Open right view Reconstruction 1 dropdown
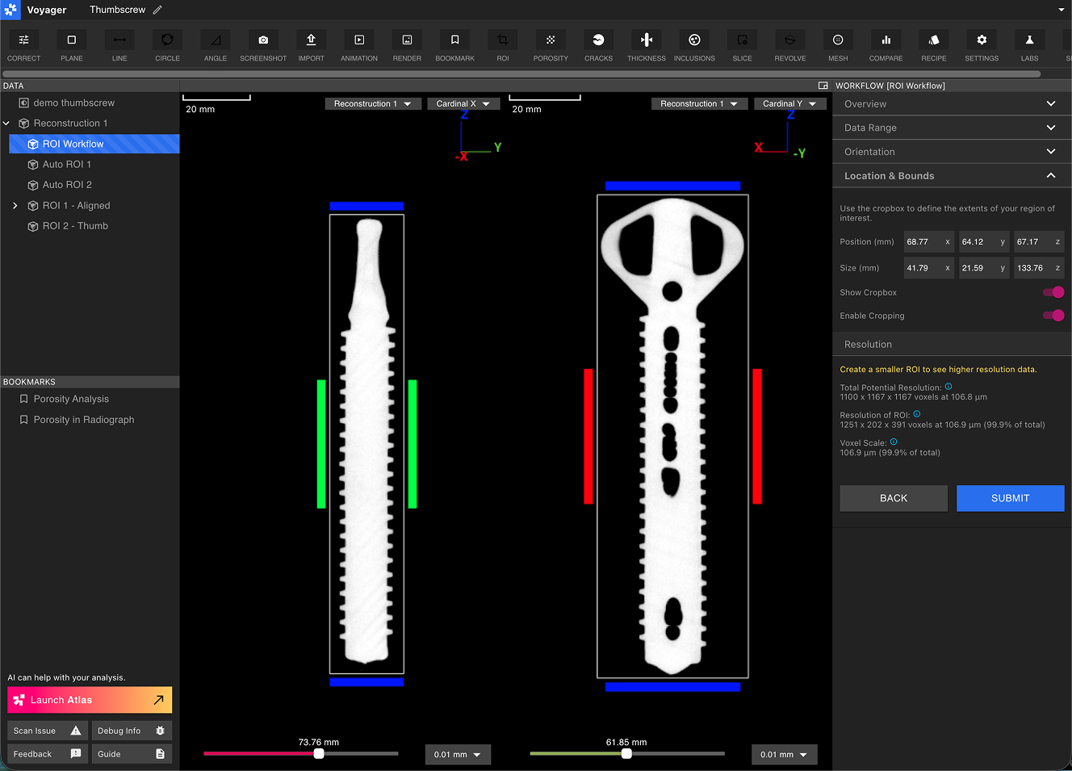This screenshot has width=1072, height=771. 699,104
